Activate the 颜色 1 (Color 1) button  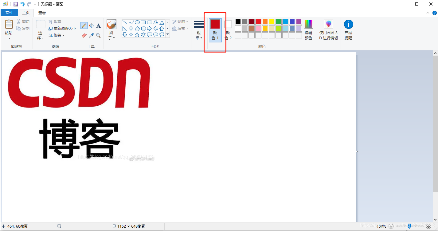pyautogui.click(x=215, y=30)
